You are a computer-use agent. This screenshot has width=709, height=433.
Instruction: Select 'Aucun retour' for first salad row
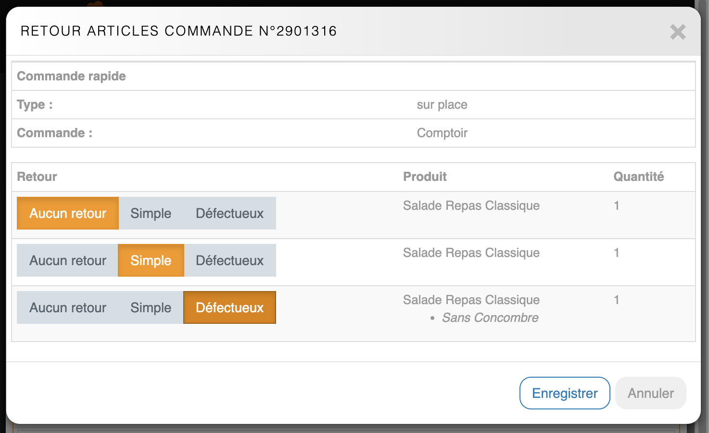pos(68,213)
